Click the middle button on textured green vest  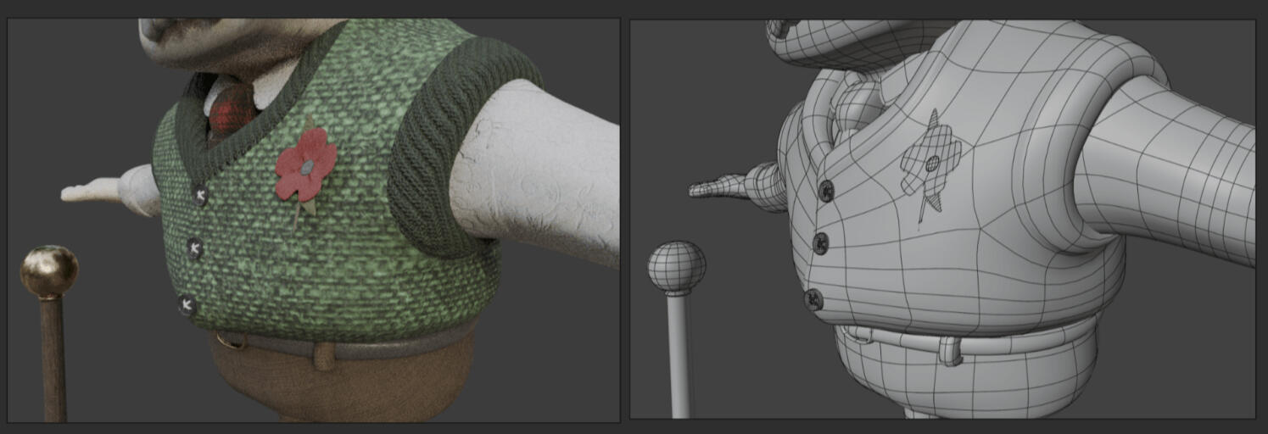(x=195, y=248)
